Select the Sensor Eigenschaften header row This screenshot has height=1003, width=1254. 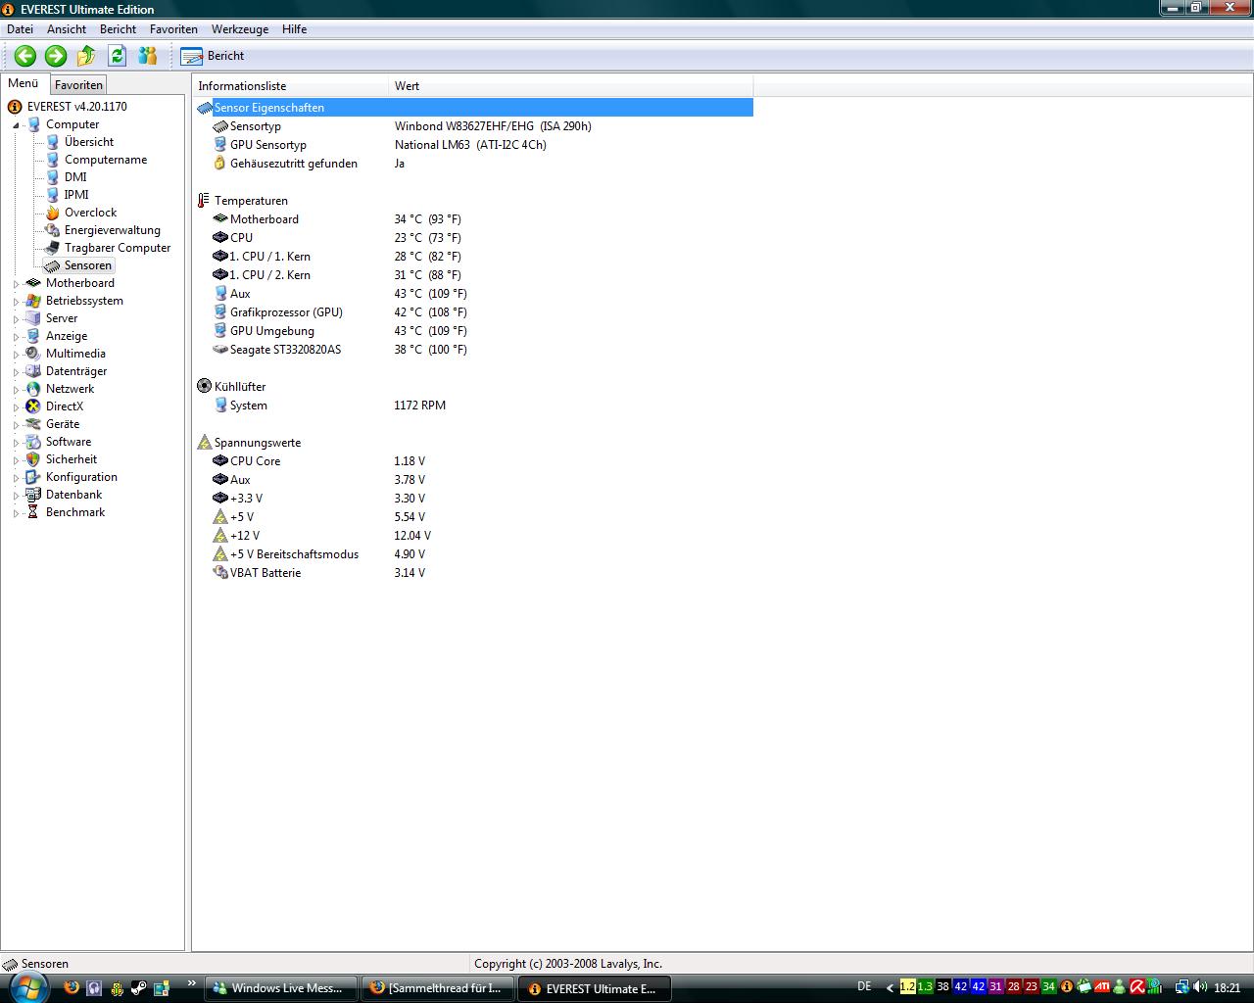coord(474,108)
